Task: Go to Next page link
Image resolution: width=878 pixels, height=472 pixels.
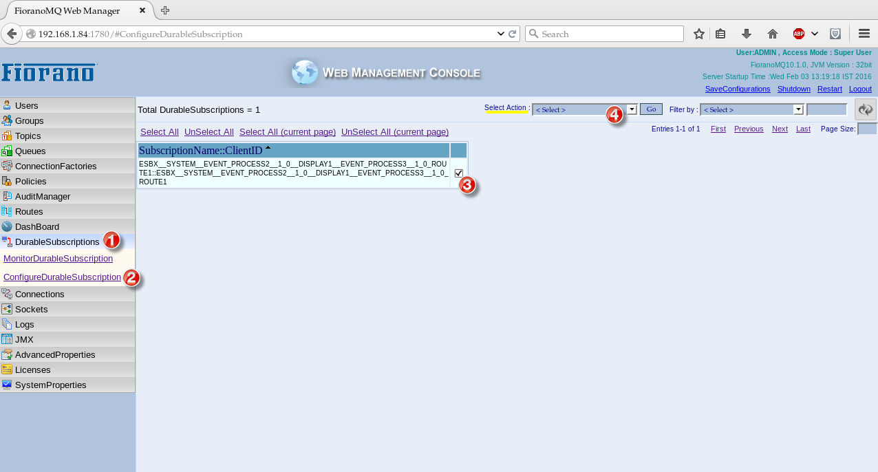Action: pyautogui.click(x=780, y=129)
